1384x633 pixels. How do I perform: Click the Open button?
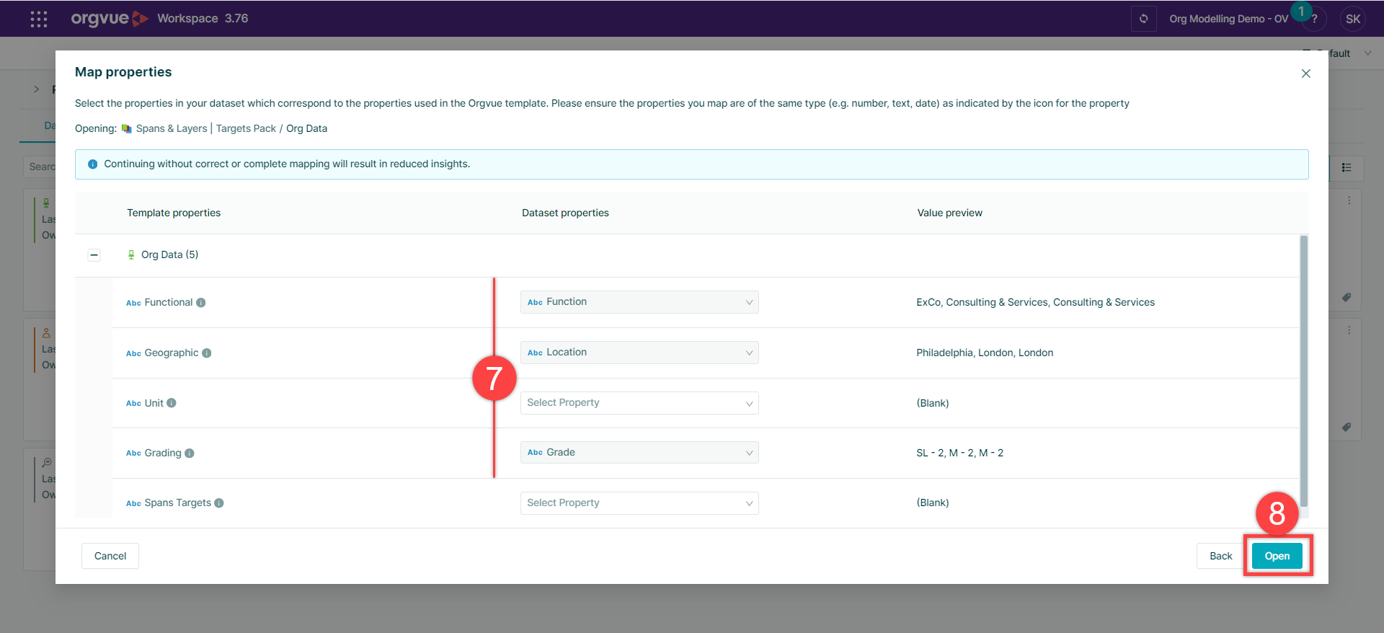coord(1277,556)
